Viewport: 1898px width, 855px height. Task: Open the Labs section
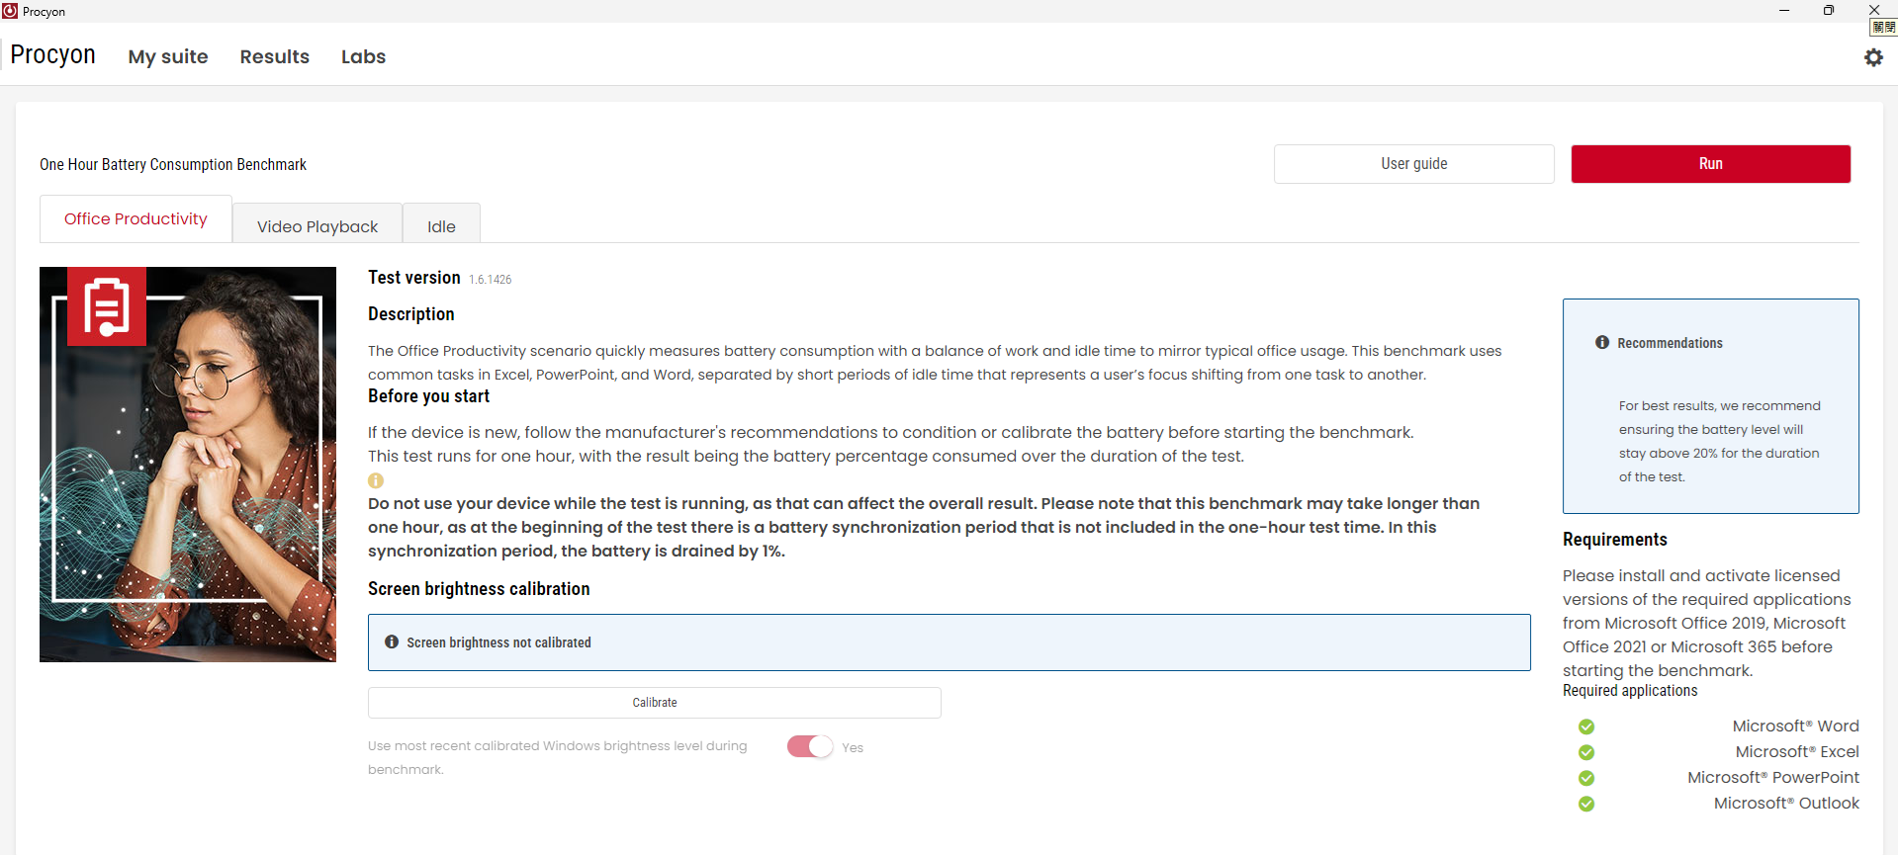[x=363, y=56]
